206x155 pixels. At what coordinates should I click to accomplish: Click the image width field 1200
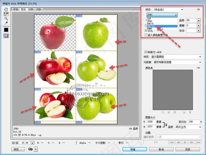click(151, 122)
